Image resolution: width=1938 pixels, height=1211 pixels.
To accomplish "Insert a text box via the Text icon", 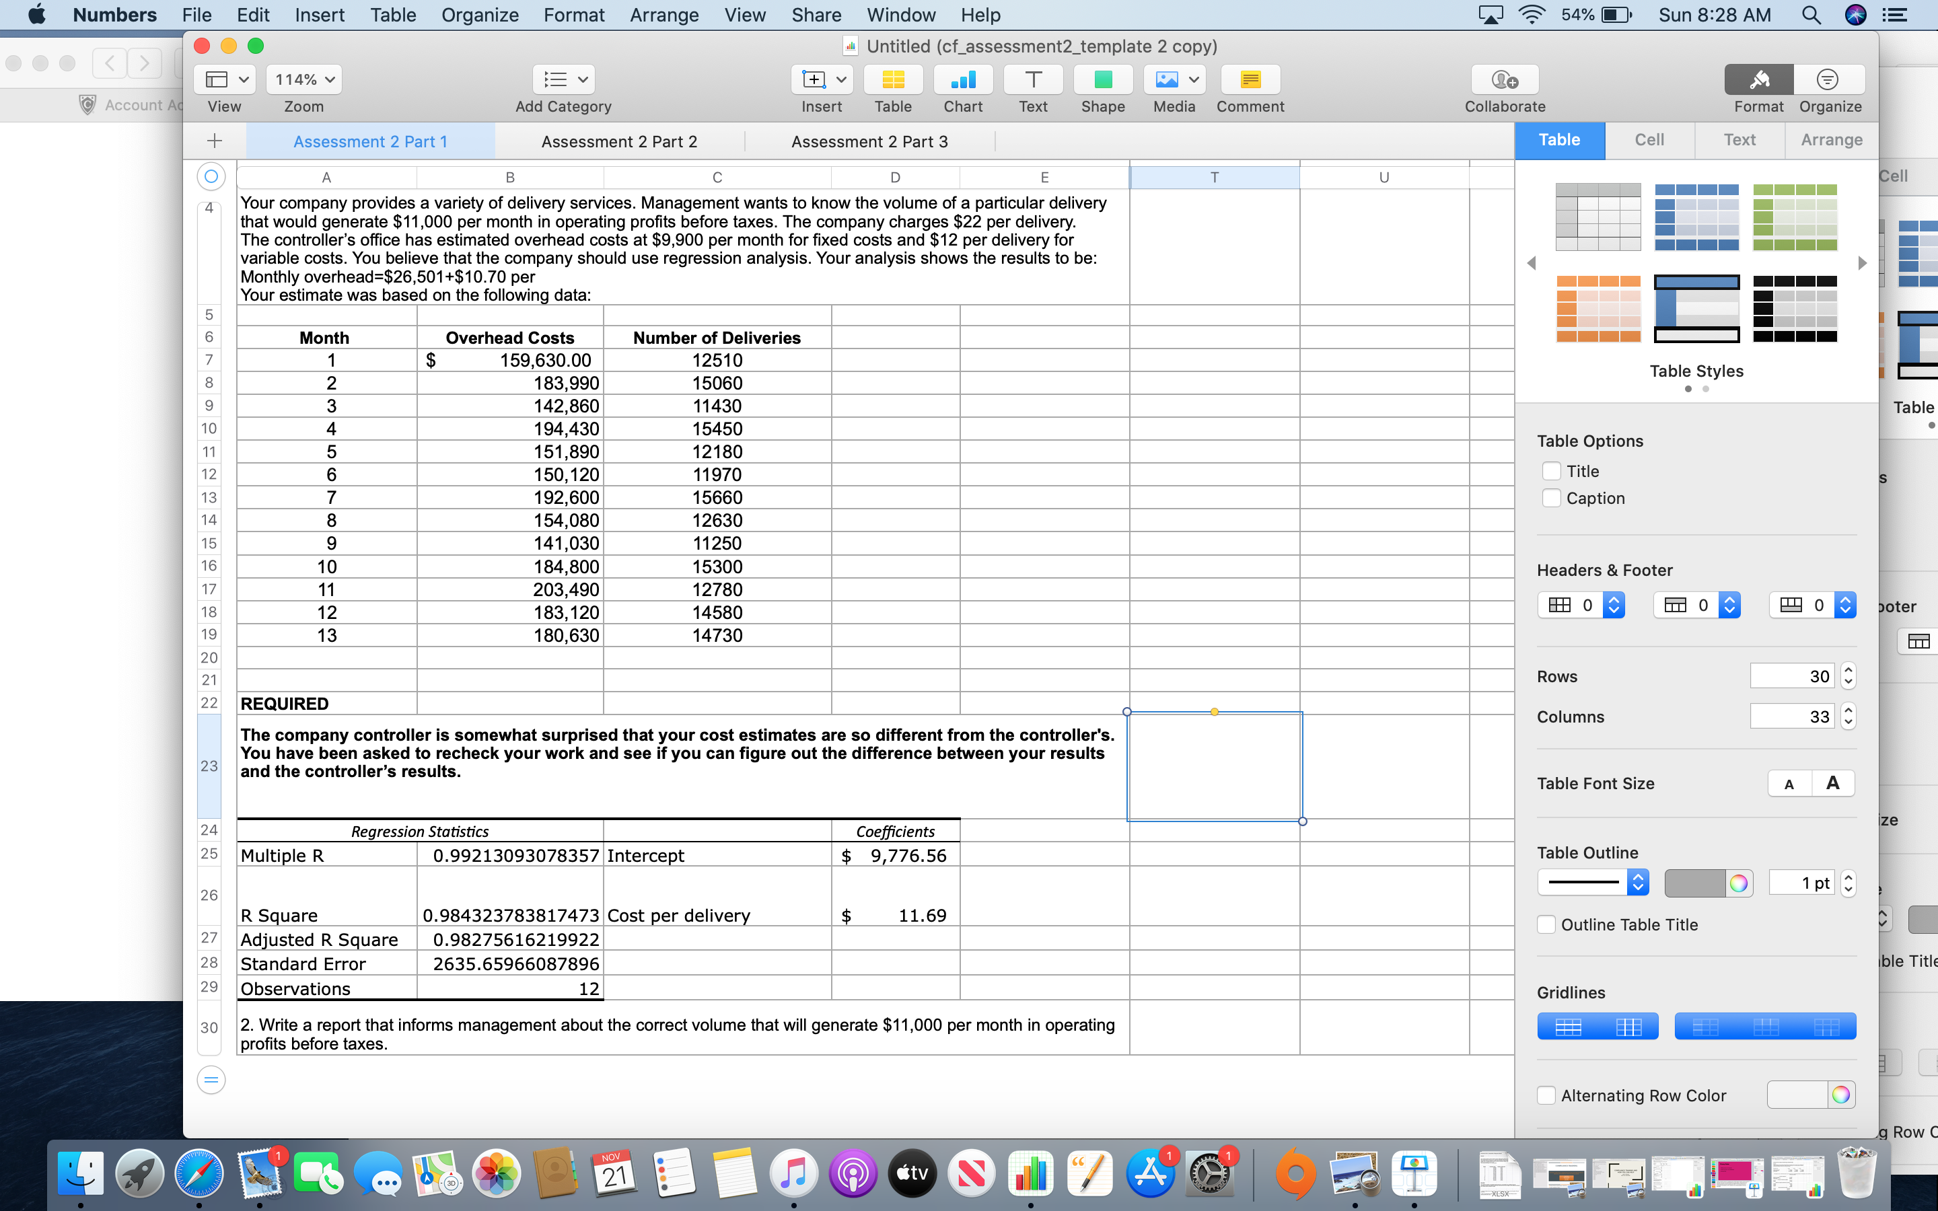I will click(x=1032, y=79).
